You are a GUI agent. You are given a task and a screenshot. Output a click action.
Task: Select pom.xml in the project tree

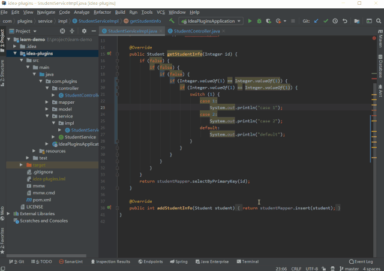tap(41, 199)
